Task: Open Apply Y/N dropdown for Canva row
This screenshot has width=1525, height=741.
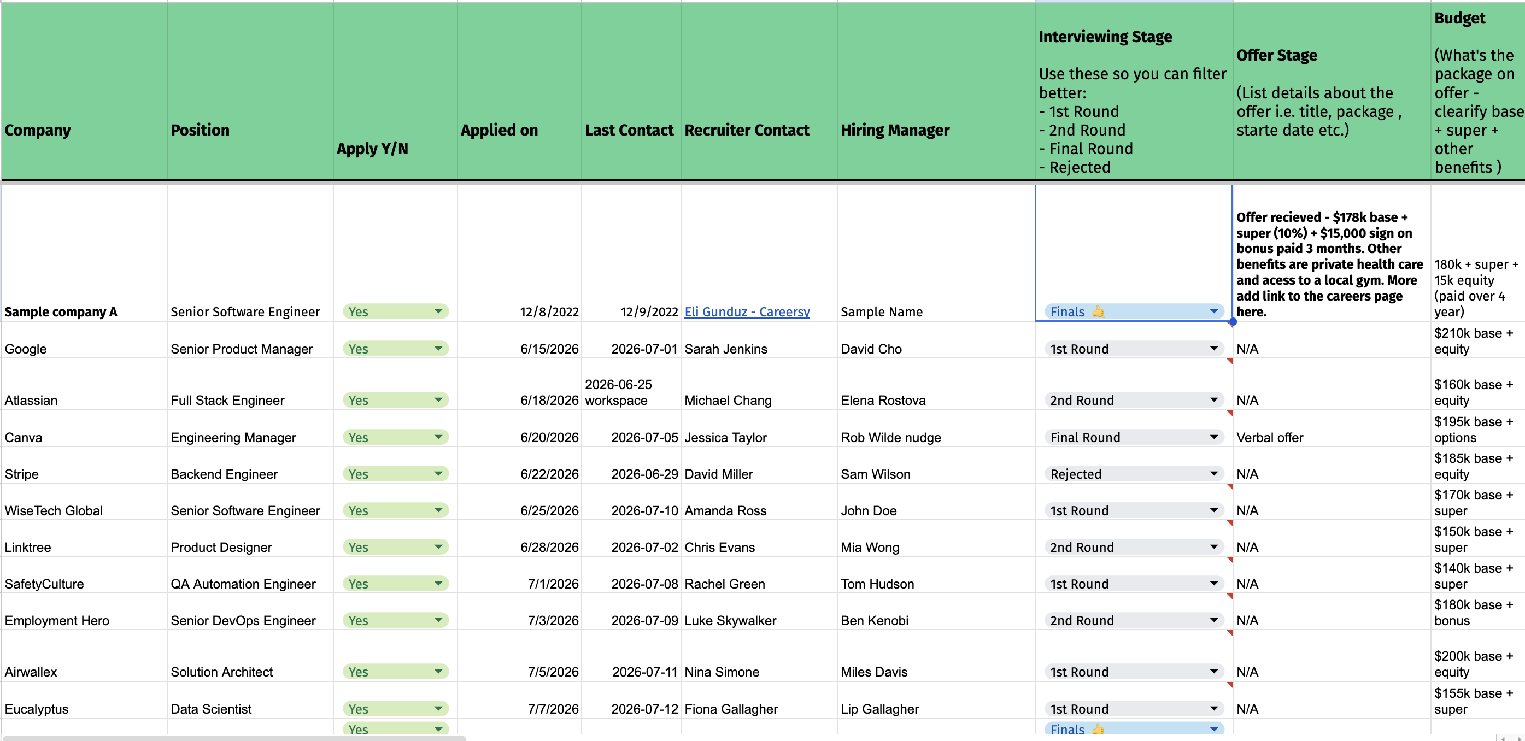Action: [x=395, y=437]
